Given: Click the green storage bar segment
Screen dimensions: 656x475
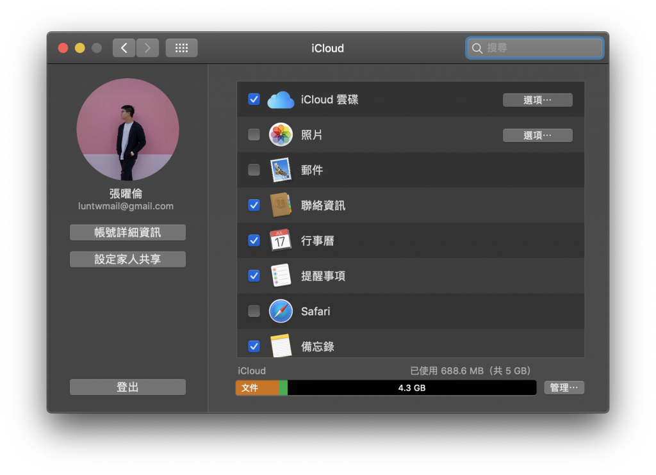Looking at the screenshot, I should [x=283, y=388].
